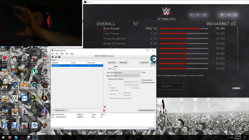Open the Batman game desktop icon
Viewport: 249px width, 140px height.
coord(5,86)
